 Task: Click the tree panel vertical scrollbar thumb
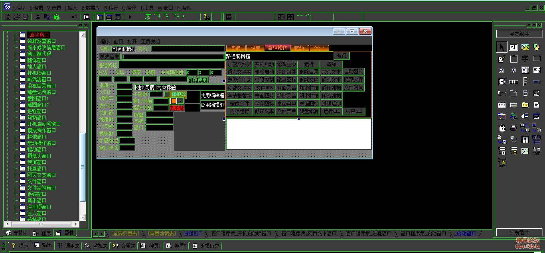(x=83, y=167)
